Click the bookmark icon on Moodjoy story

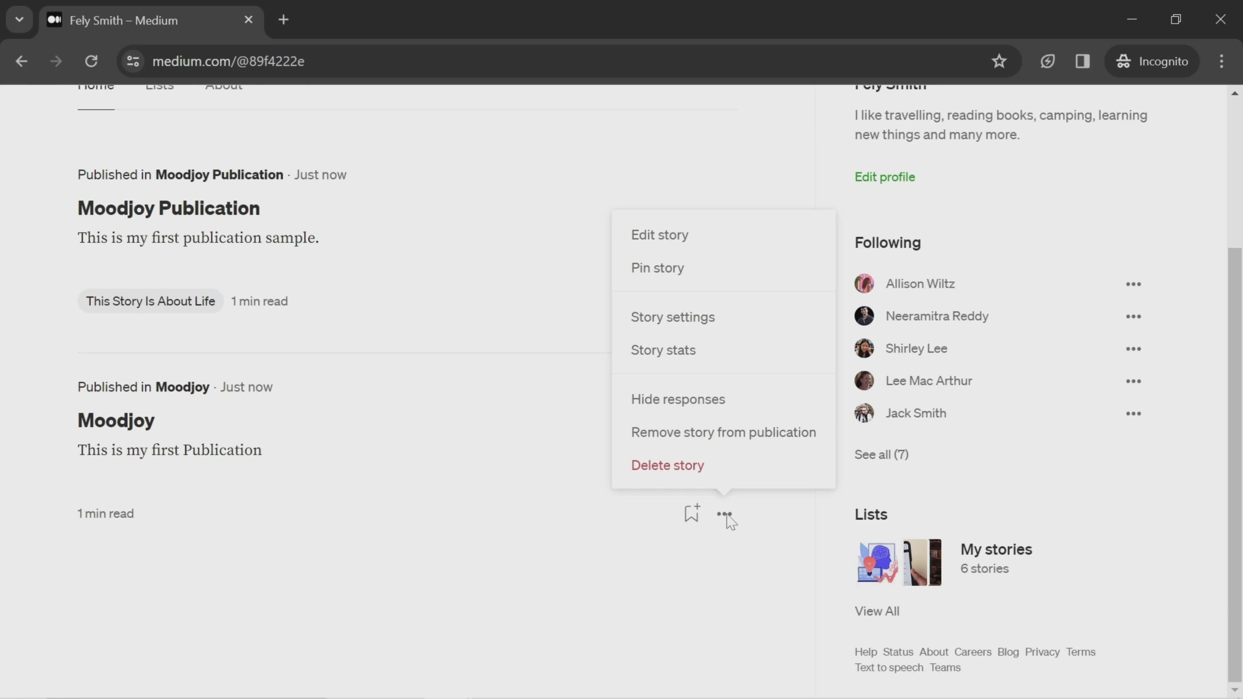[691, 513]
